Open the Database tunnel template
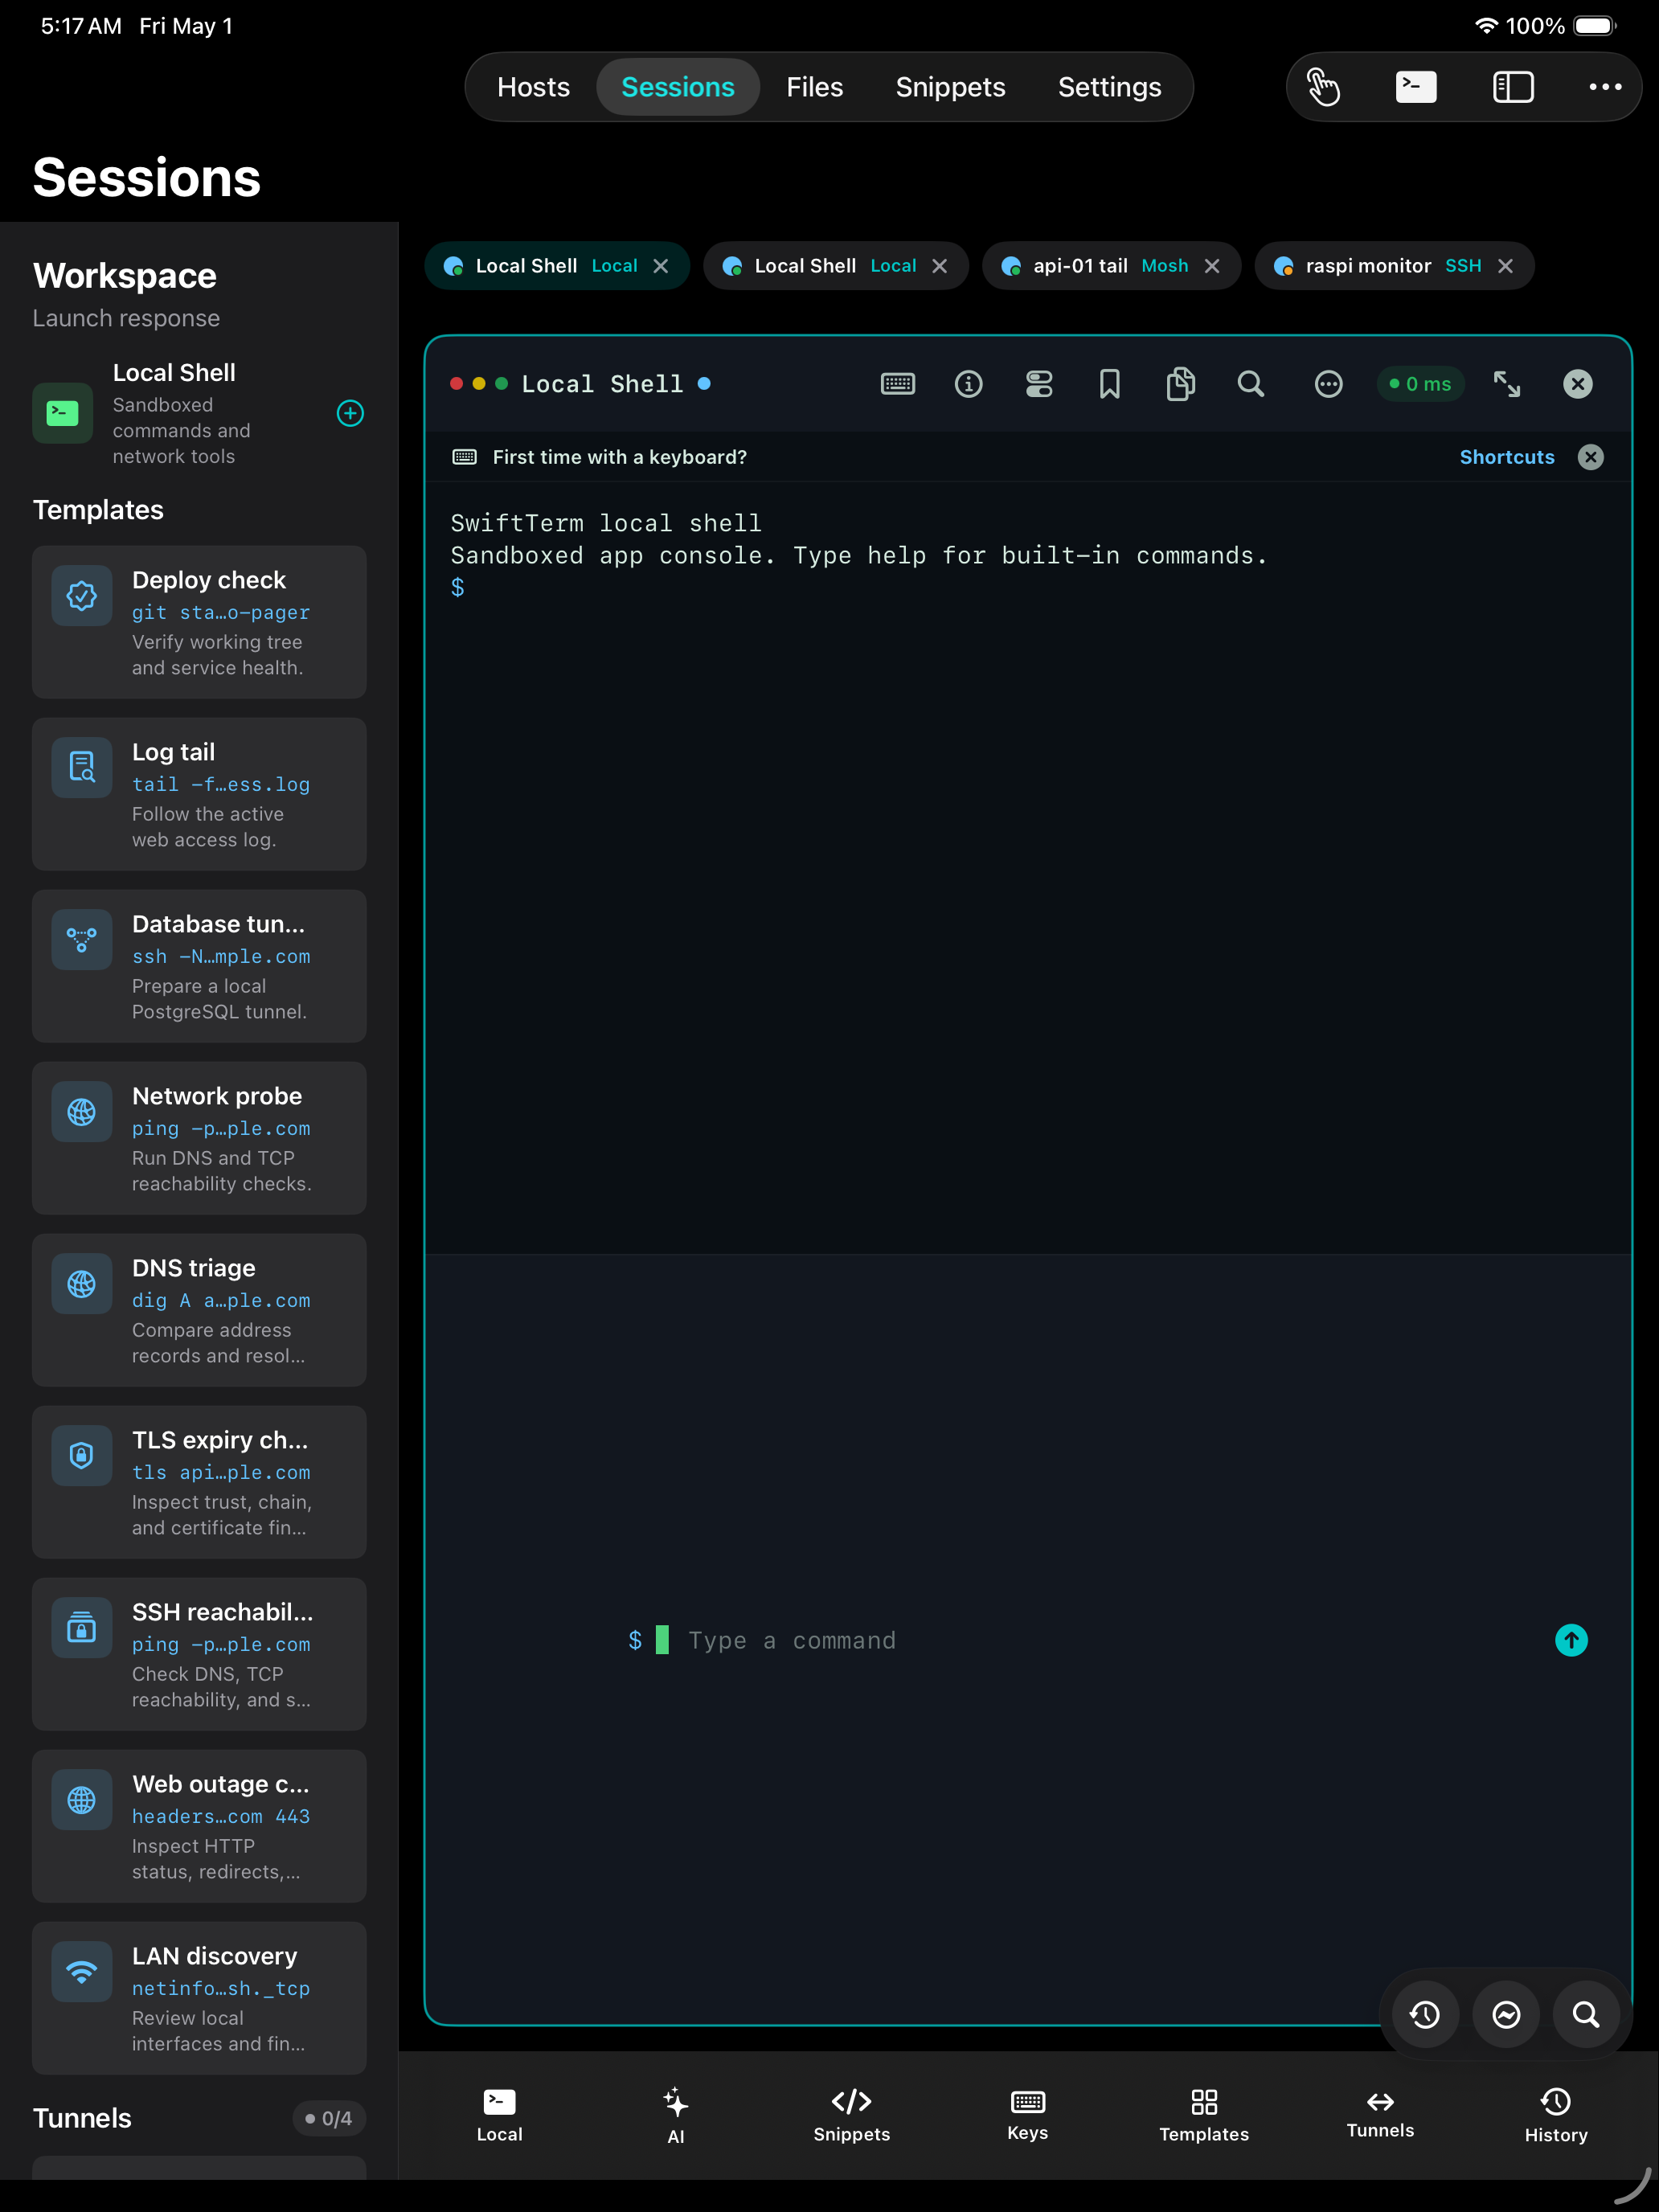This screenshot has width=1659, height=2212. [199, 966]
